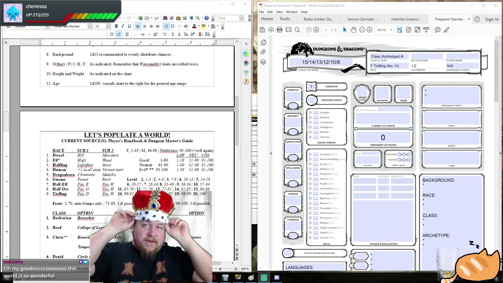503x283 pixels.
Task: Print the PDF using the printer icon
Action: (279, 30)
